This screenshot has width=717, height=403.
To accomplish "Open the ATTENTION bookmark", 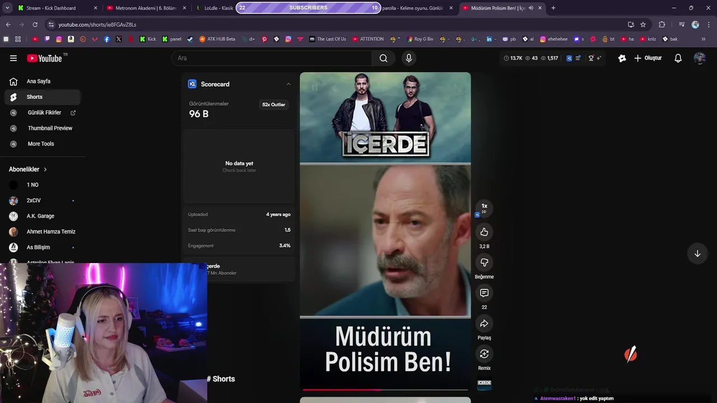I will (368, 39).
